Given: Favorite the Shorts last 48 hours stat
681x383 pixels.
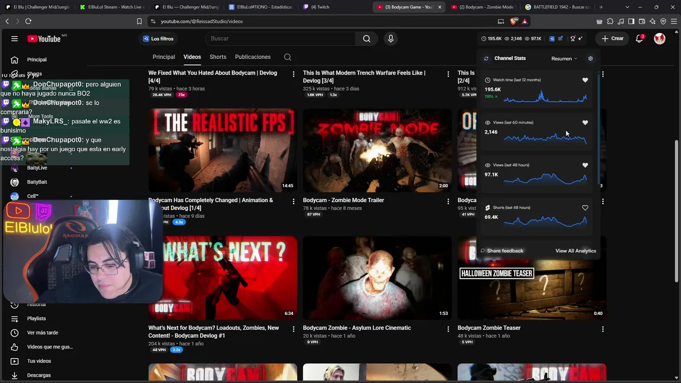Looking at the screenshot, I should pos(585,208).
